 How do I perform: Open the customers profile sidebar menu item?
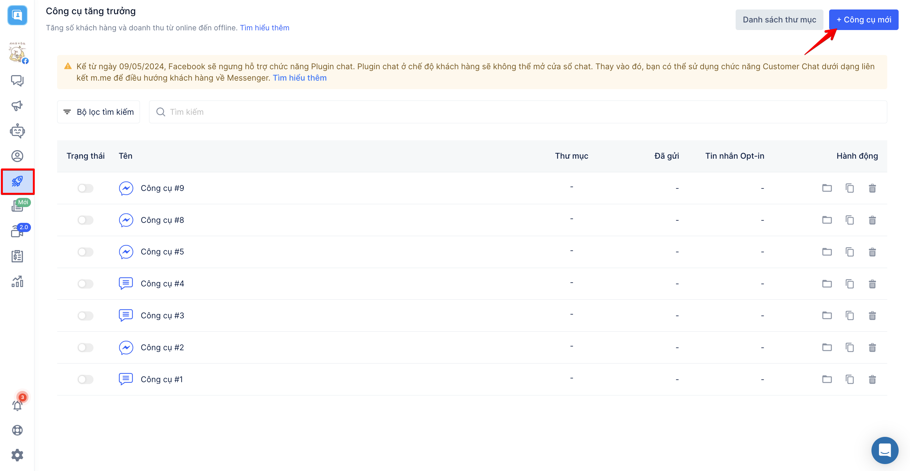[x=17, y=156]
